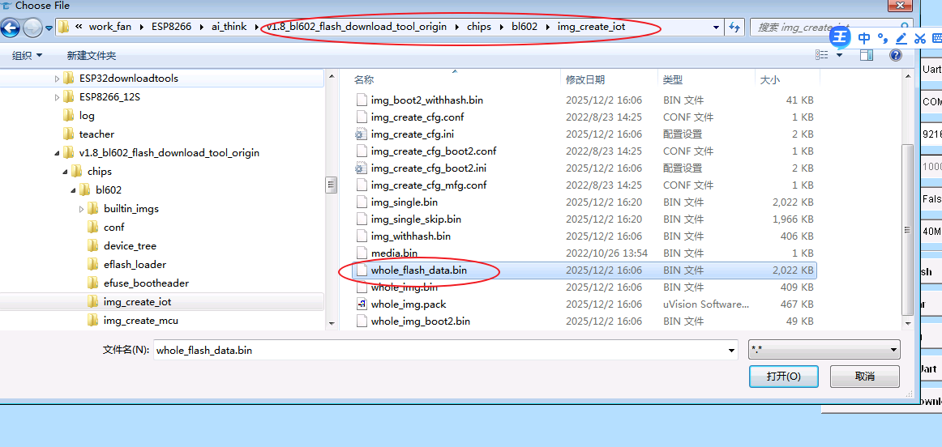
Task: Sort files by 修改日期 column header
Action: (x=585, y=79)
